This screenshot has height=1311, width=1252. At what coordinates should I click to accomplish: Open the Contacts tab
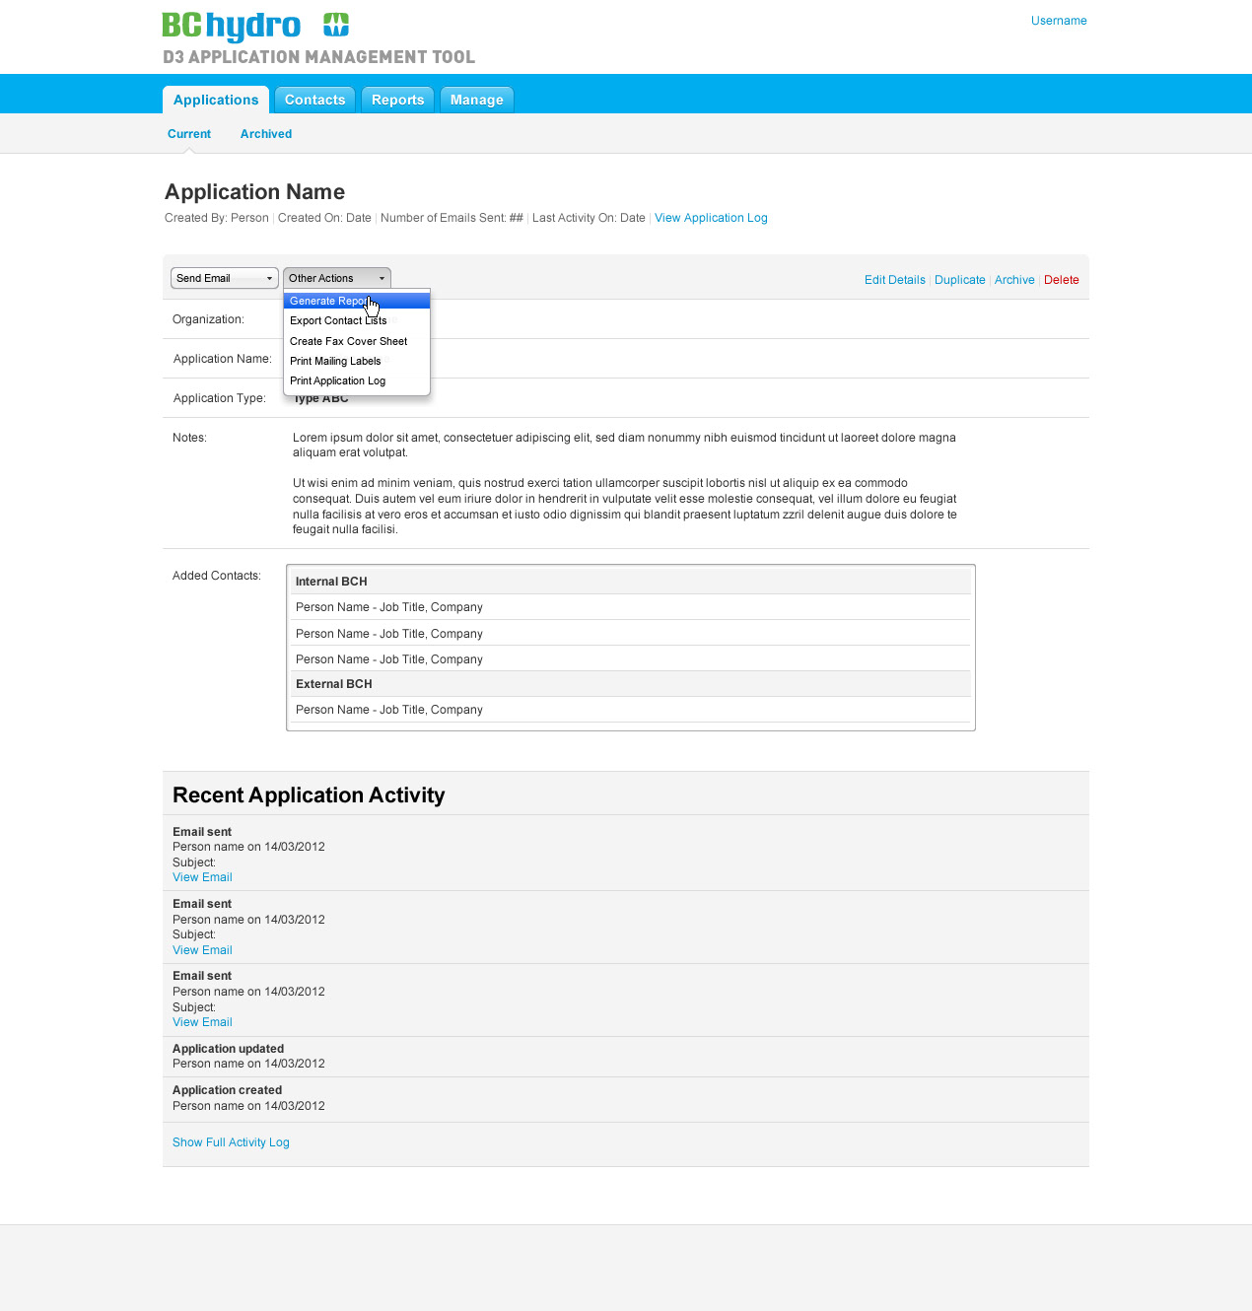coord(315,100)
